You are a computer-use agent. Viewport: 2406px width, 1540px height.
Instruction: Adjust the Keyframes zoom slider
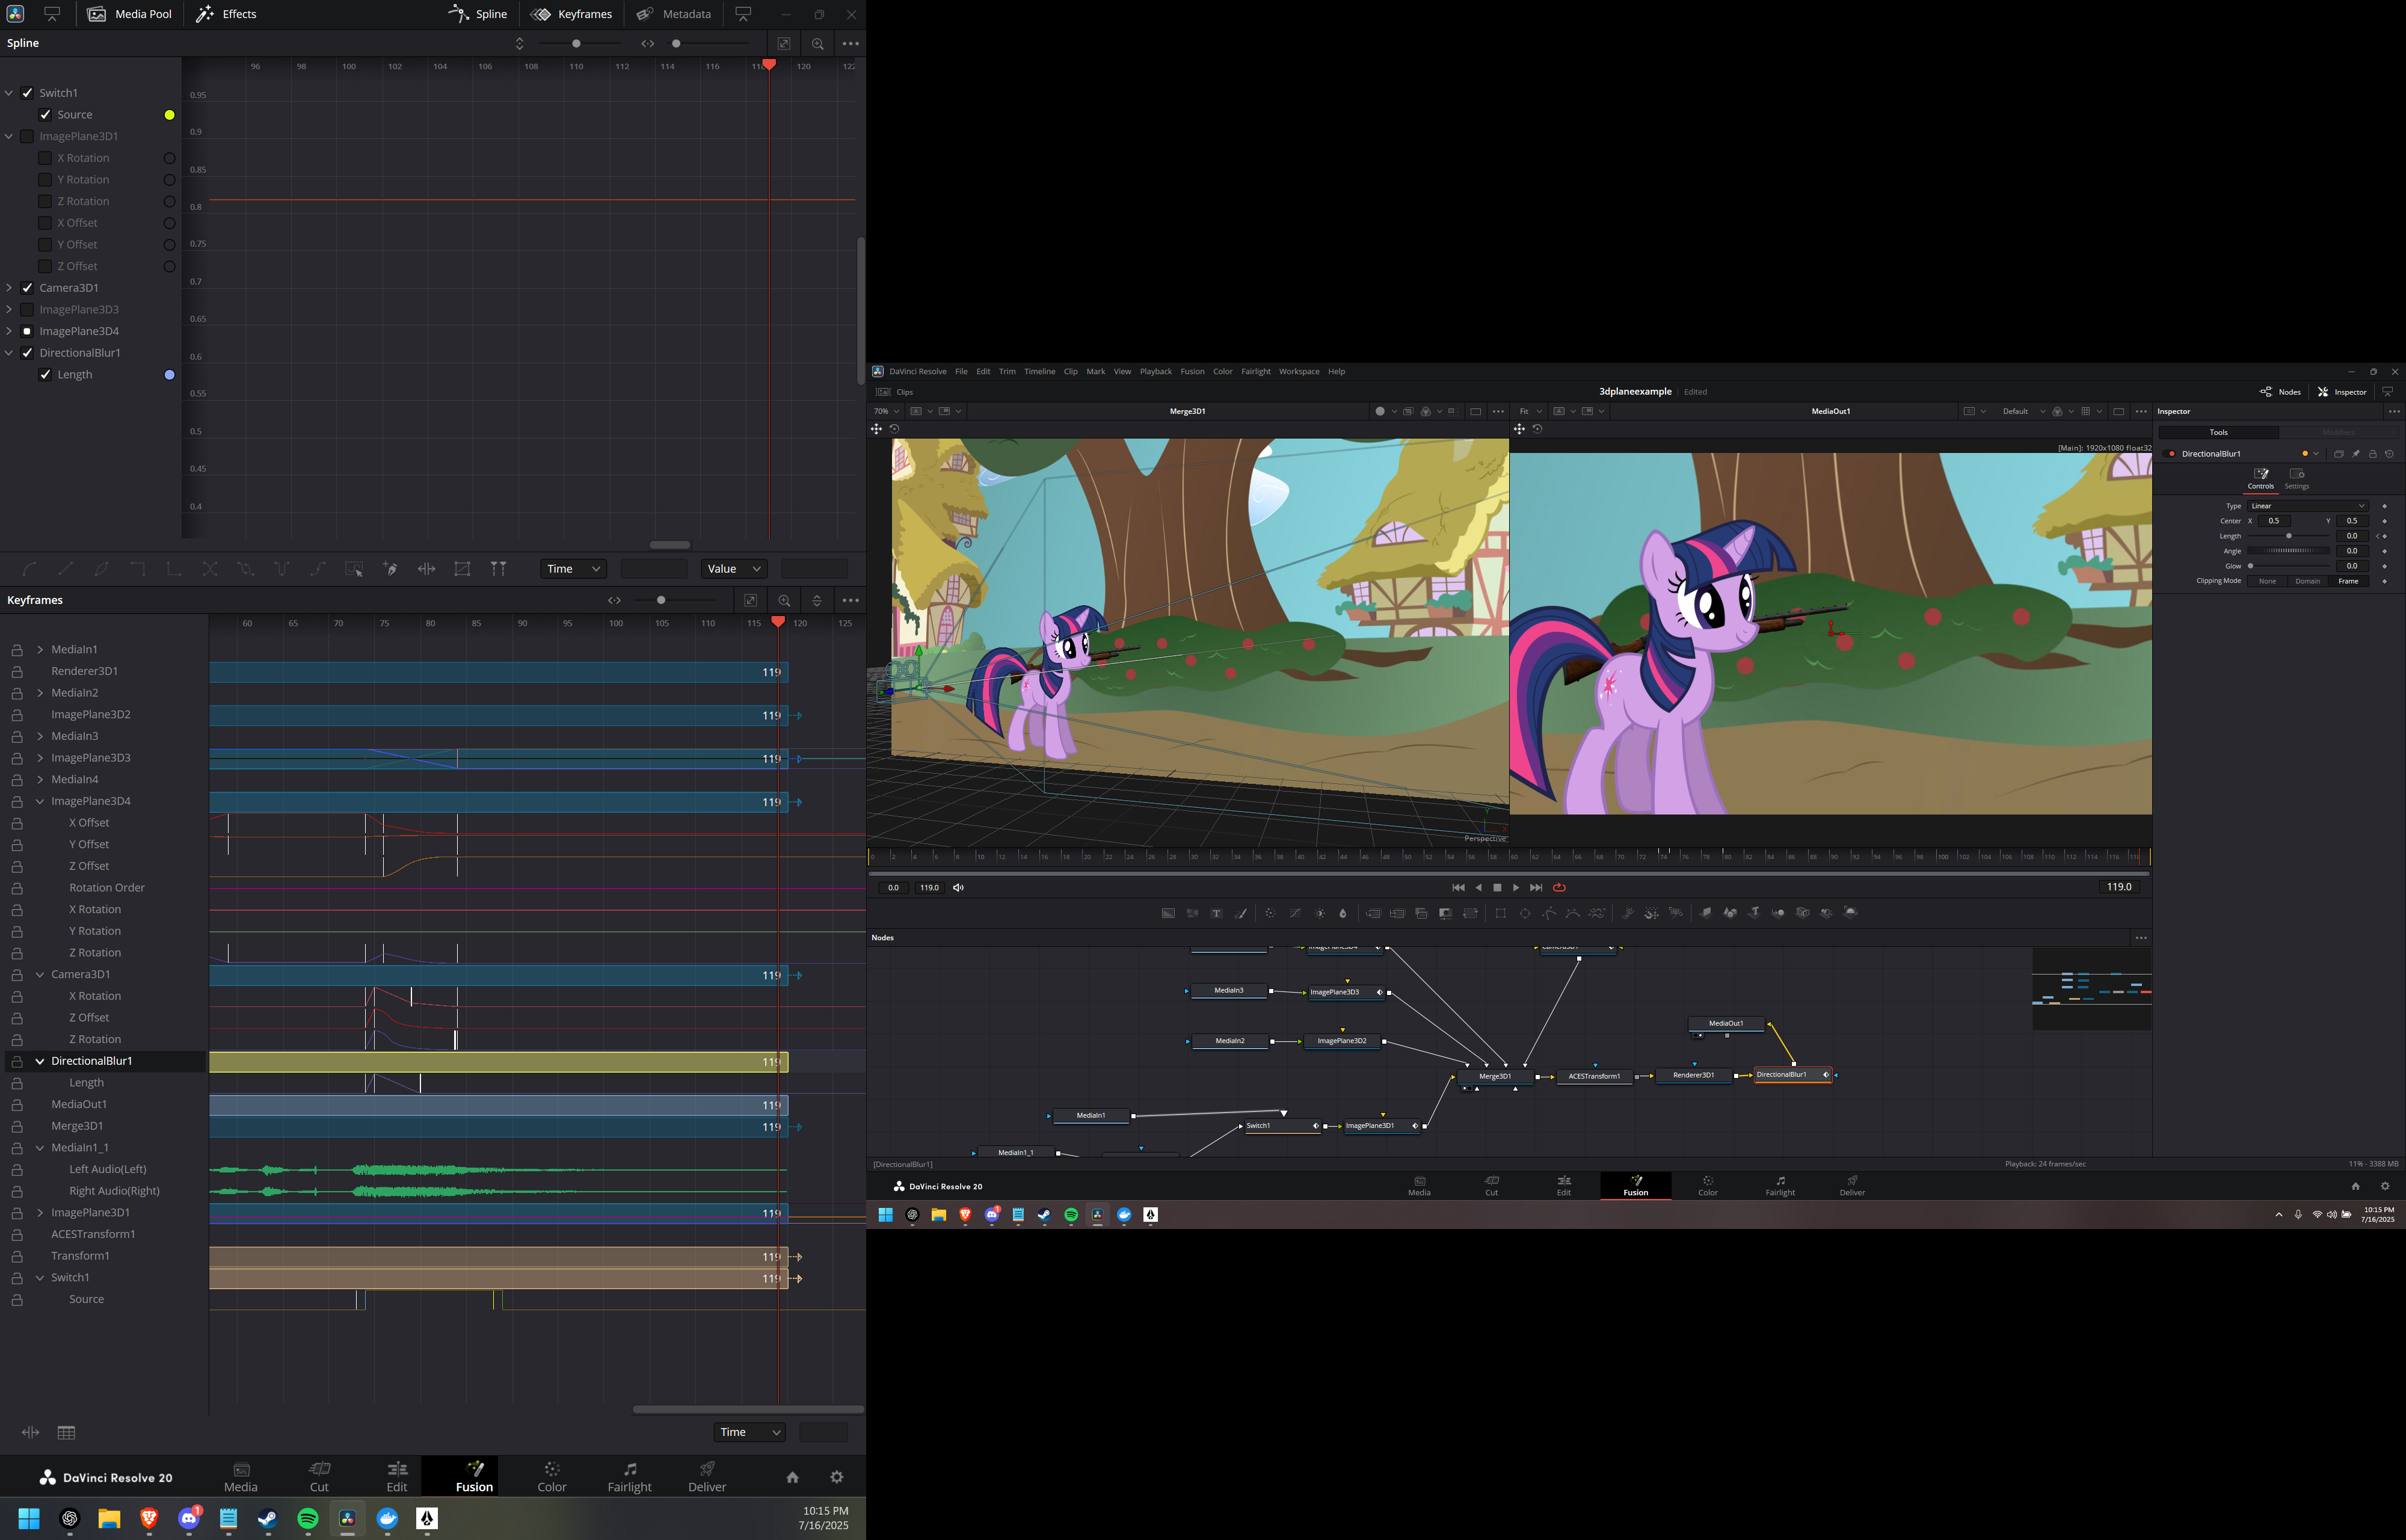[660, 600]
